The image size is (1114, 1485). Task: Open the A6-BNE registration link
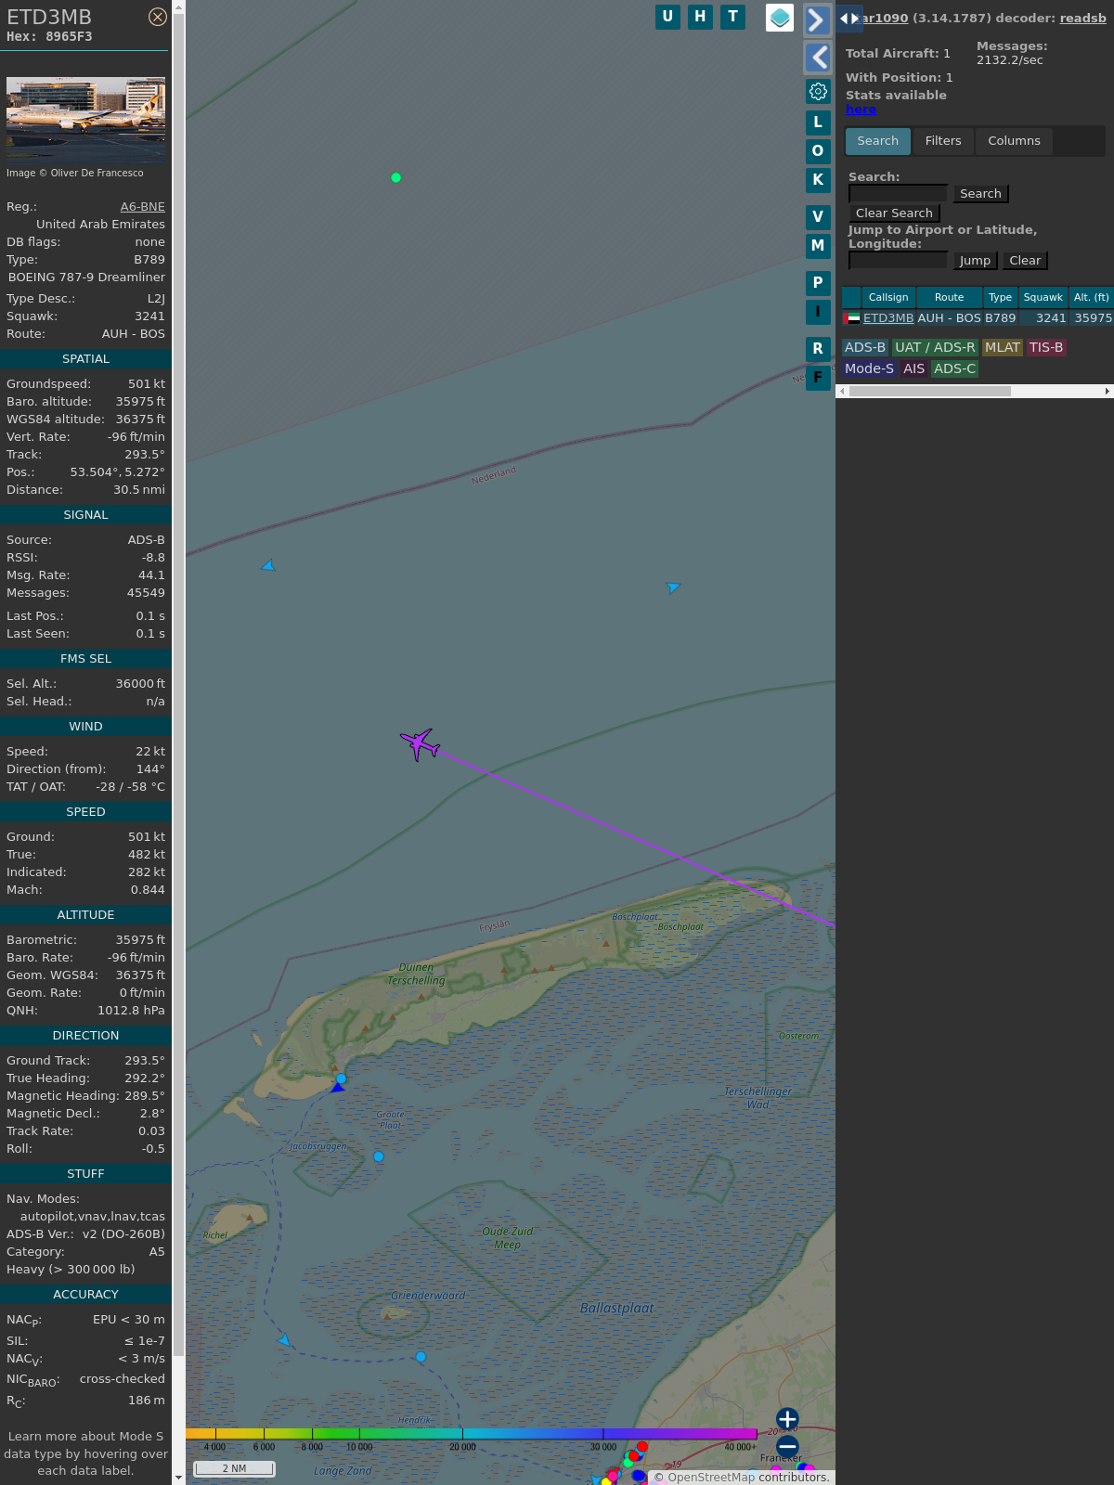pyautogui.click(x=142, y=207)
